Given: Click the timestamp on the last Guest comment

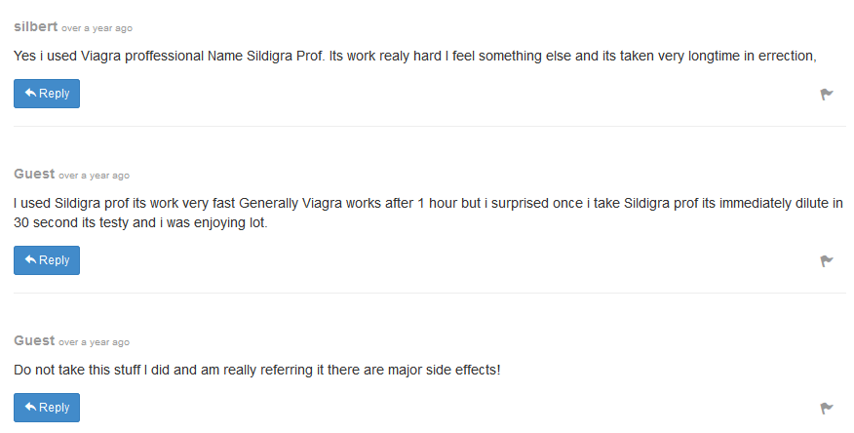Looking at the screenshot, I should [95, 342].
